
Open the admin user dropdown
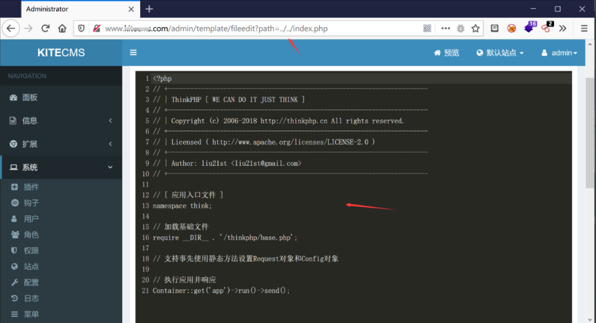[x=559, y=53]
